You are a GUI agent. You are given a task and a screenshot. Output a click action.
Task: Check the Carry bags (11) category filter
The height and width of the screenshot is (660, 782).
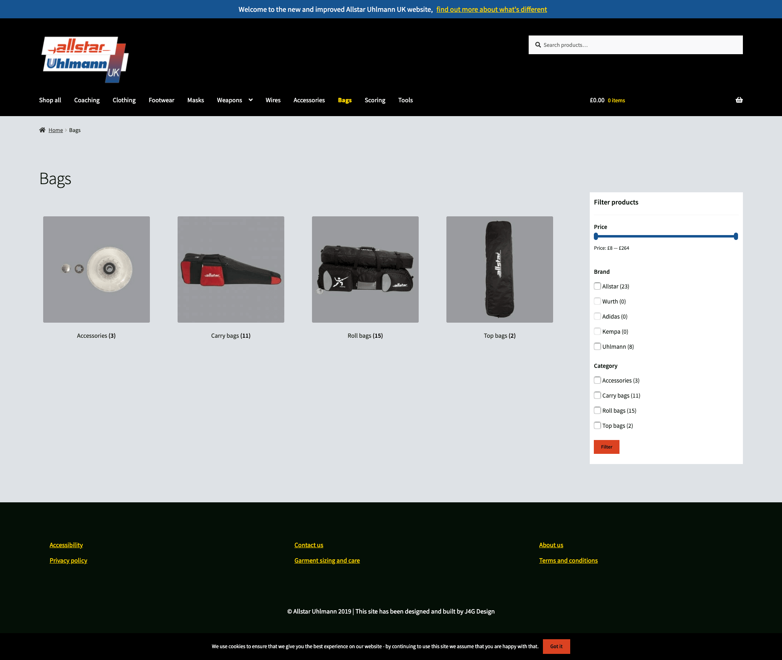tap(597, 395)
